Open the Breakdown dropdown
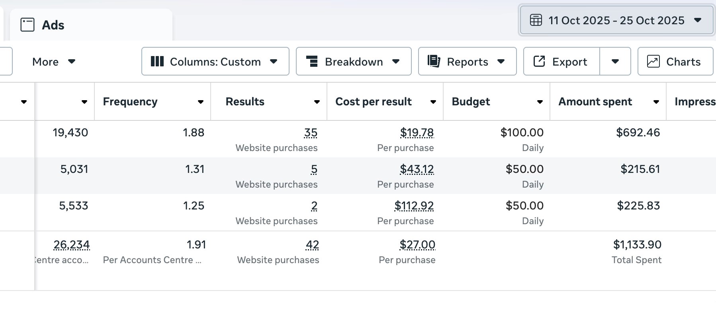The height and width of the screenshot is (314, 716). tap(354, 62)
